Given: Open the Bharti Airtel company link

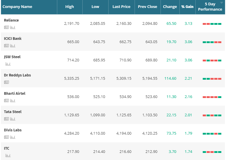Looking at the screenshot, I should click(x=14, y=94).
